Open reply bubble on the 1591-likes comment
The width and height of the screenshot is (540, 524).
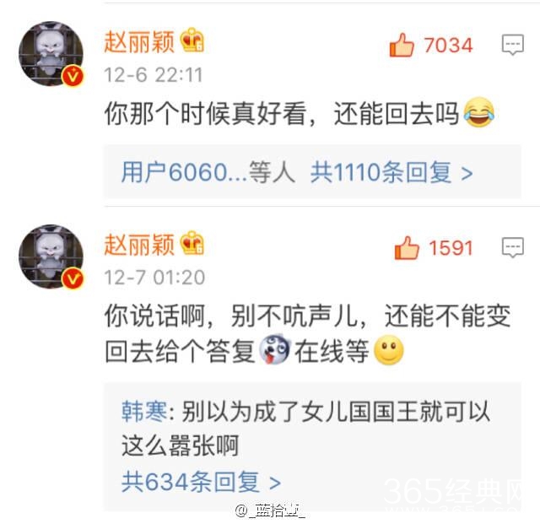point(513,247)
